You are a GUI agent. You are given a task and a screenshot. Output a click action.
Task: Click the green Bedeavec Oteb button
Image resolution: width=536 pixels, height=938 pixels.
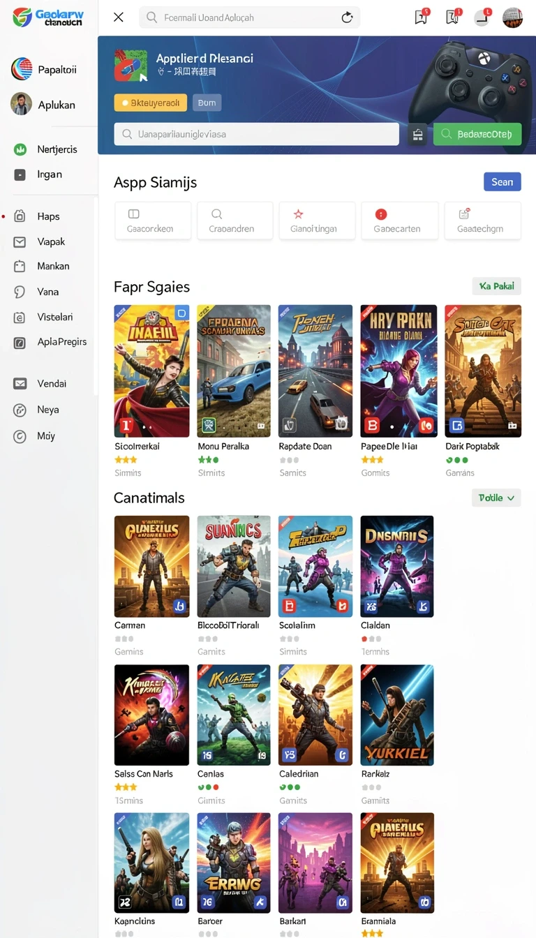click(x=477, y=134)
